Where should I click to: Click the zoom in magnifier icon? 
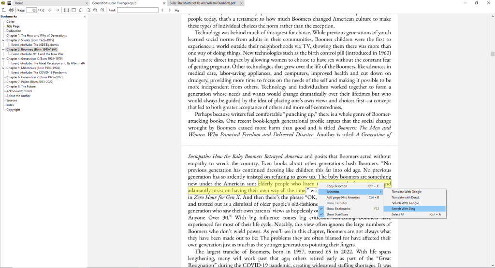pos(102,10)
